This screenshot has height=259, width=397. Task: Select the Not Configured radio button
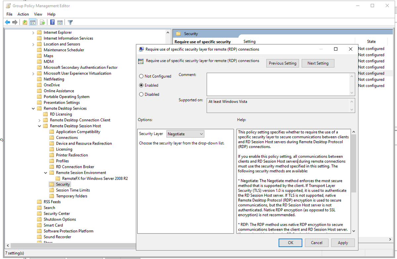pos(141,76)
